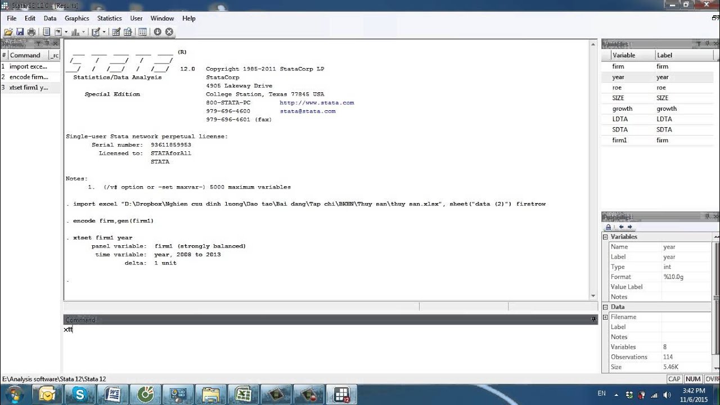Open the Window menu
Image resolution: width=720 pixels, height=405 pixels.
coord(162,19)
